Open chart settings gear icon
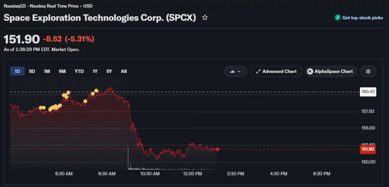The image size is (389, 187). point(368,71)
